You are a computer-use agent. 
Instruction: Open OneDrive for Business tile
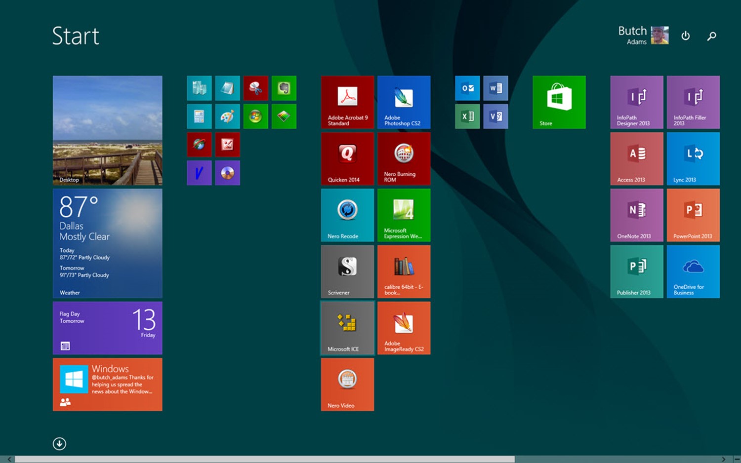(693, 271)
